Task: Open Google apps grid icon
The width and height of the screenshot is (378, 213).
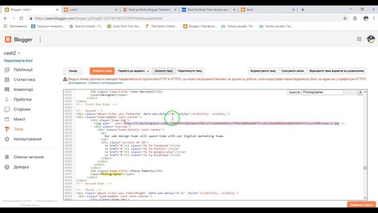Action: point(359,39)
